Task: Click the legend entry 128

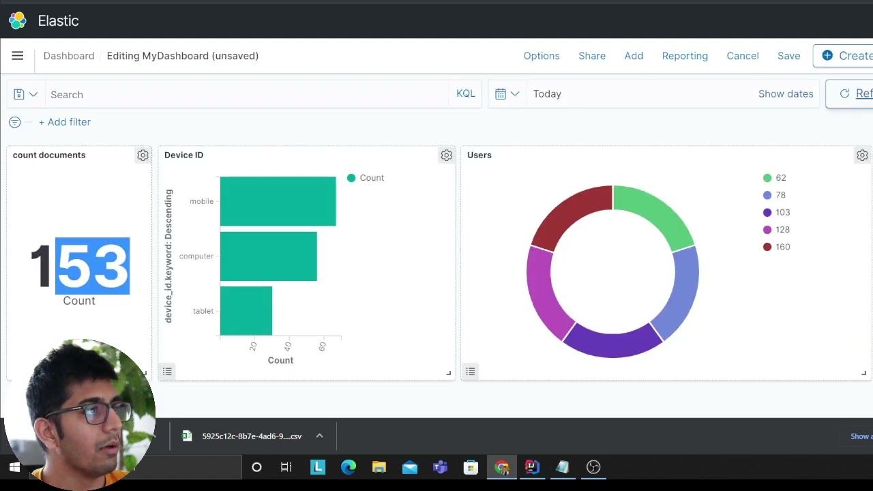Action: pyautogui.click(x=777, y=230)
